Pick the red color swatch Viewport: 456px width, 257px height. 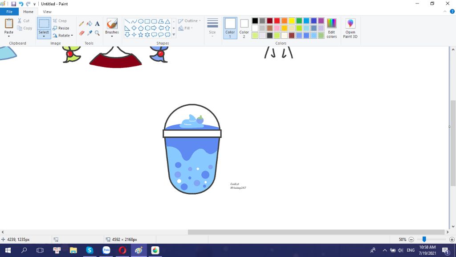tap(277, 21)
